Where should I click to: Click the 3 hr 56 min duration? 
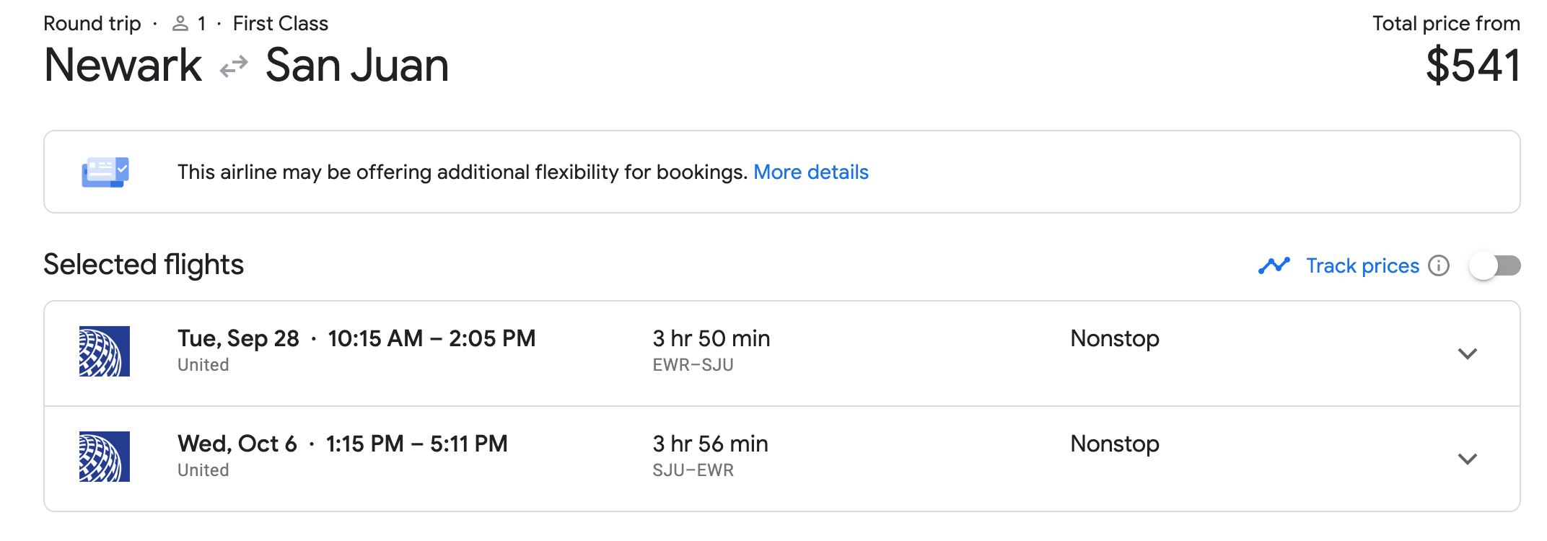[x=710, y=444]
